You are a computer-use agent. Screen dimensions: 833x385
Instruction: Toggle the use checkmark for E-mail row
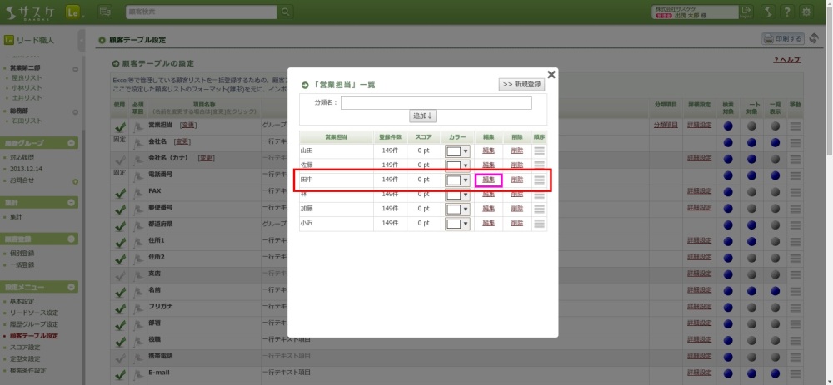pyautogui.click(x=120, y=372)
